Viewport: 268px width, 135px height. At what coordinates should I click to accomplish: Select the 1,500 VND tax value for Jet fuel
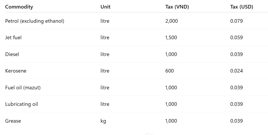[x=171, y=38]
